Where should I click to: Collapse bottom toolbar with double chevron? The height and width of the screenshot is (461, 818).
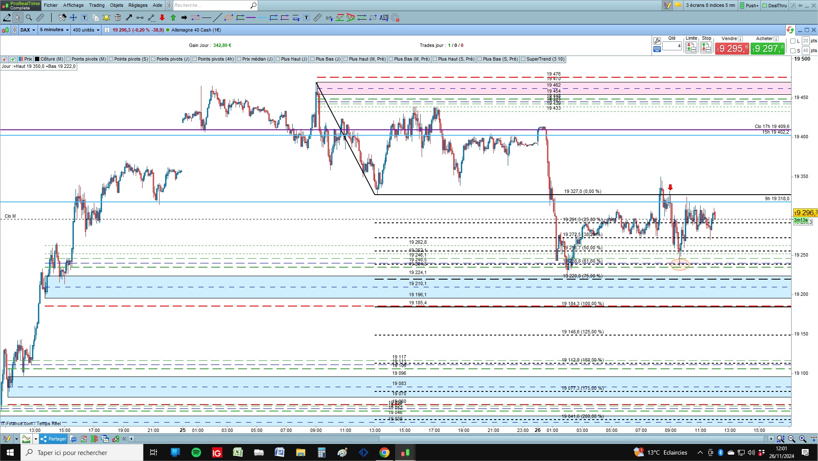coord(124,439)
